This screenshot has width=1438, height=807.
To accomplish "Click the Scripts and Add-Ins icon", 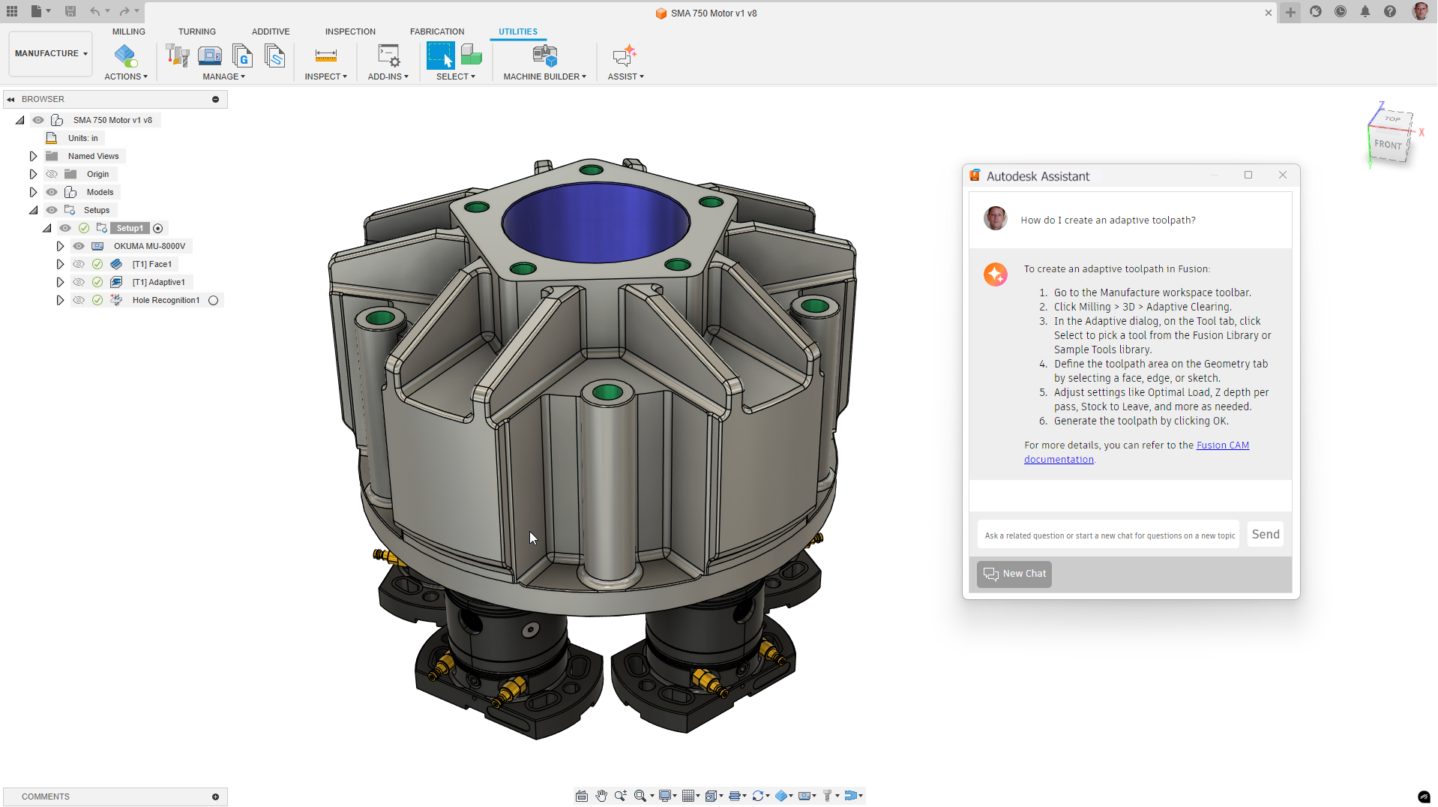I will pyautogui.click(x=388, y=56).
